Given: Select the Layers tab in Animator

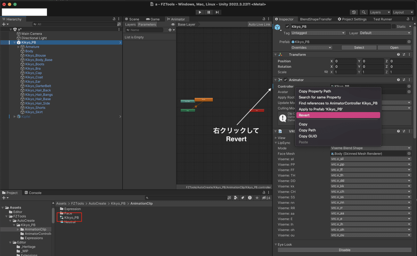Looking at the screenshot, I should (130, 25).
